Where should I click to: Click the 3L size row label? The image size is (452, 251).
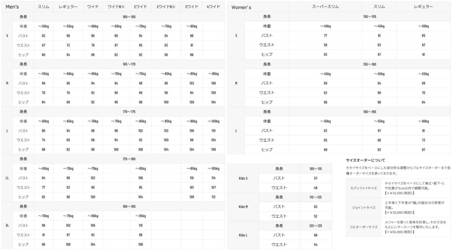[7, 225]
